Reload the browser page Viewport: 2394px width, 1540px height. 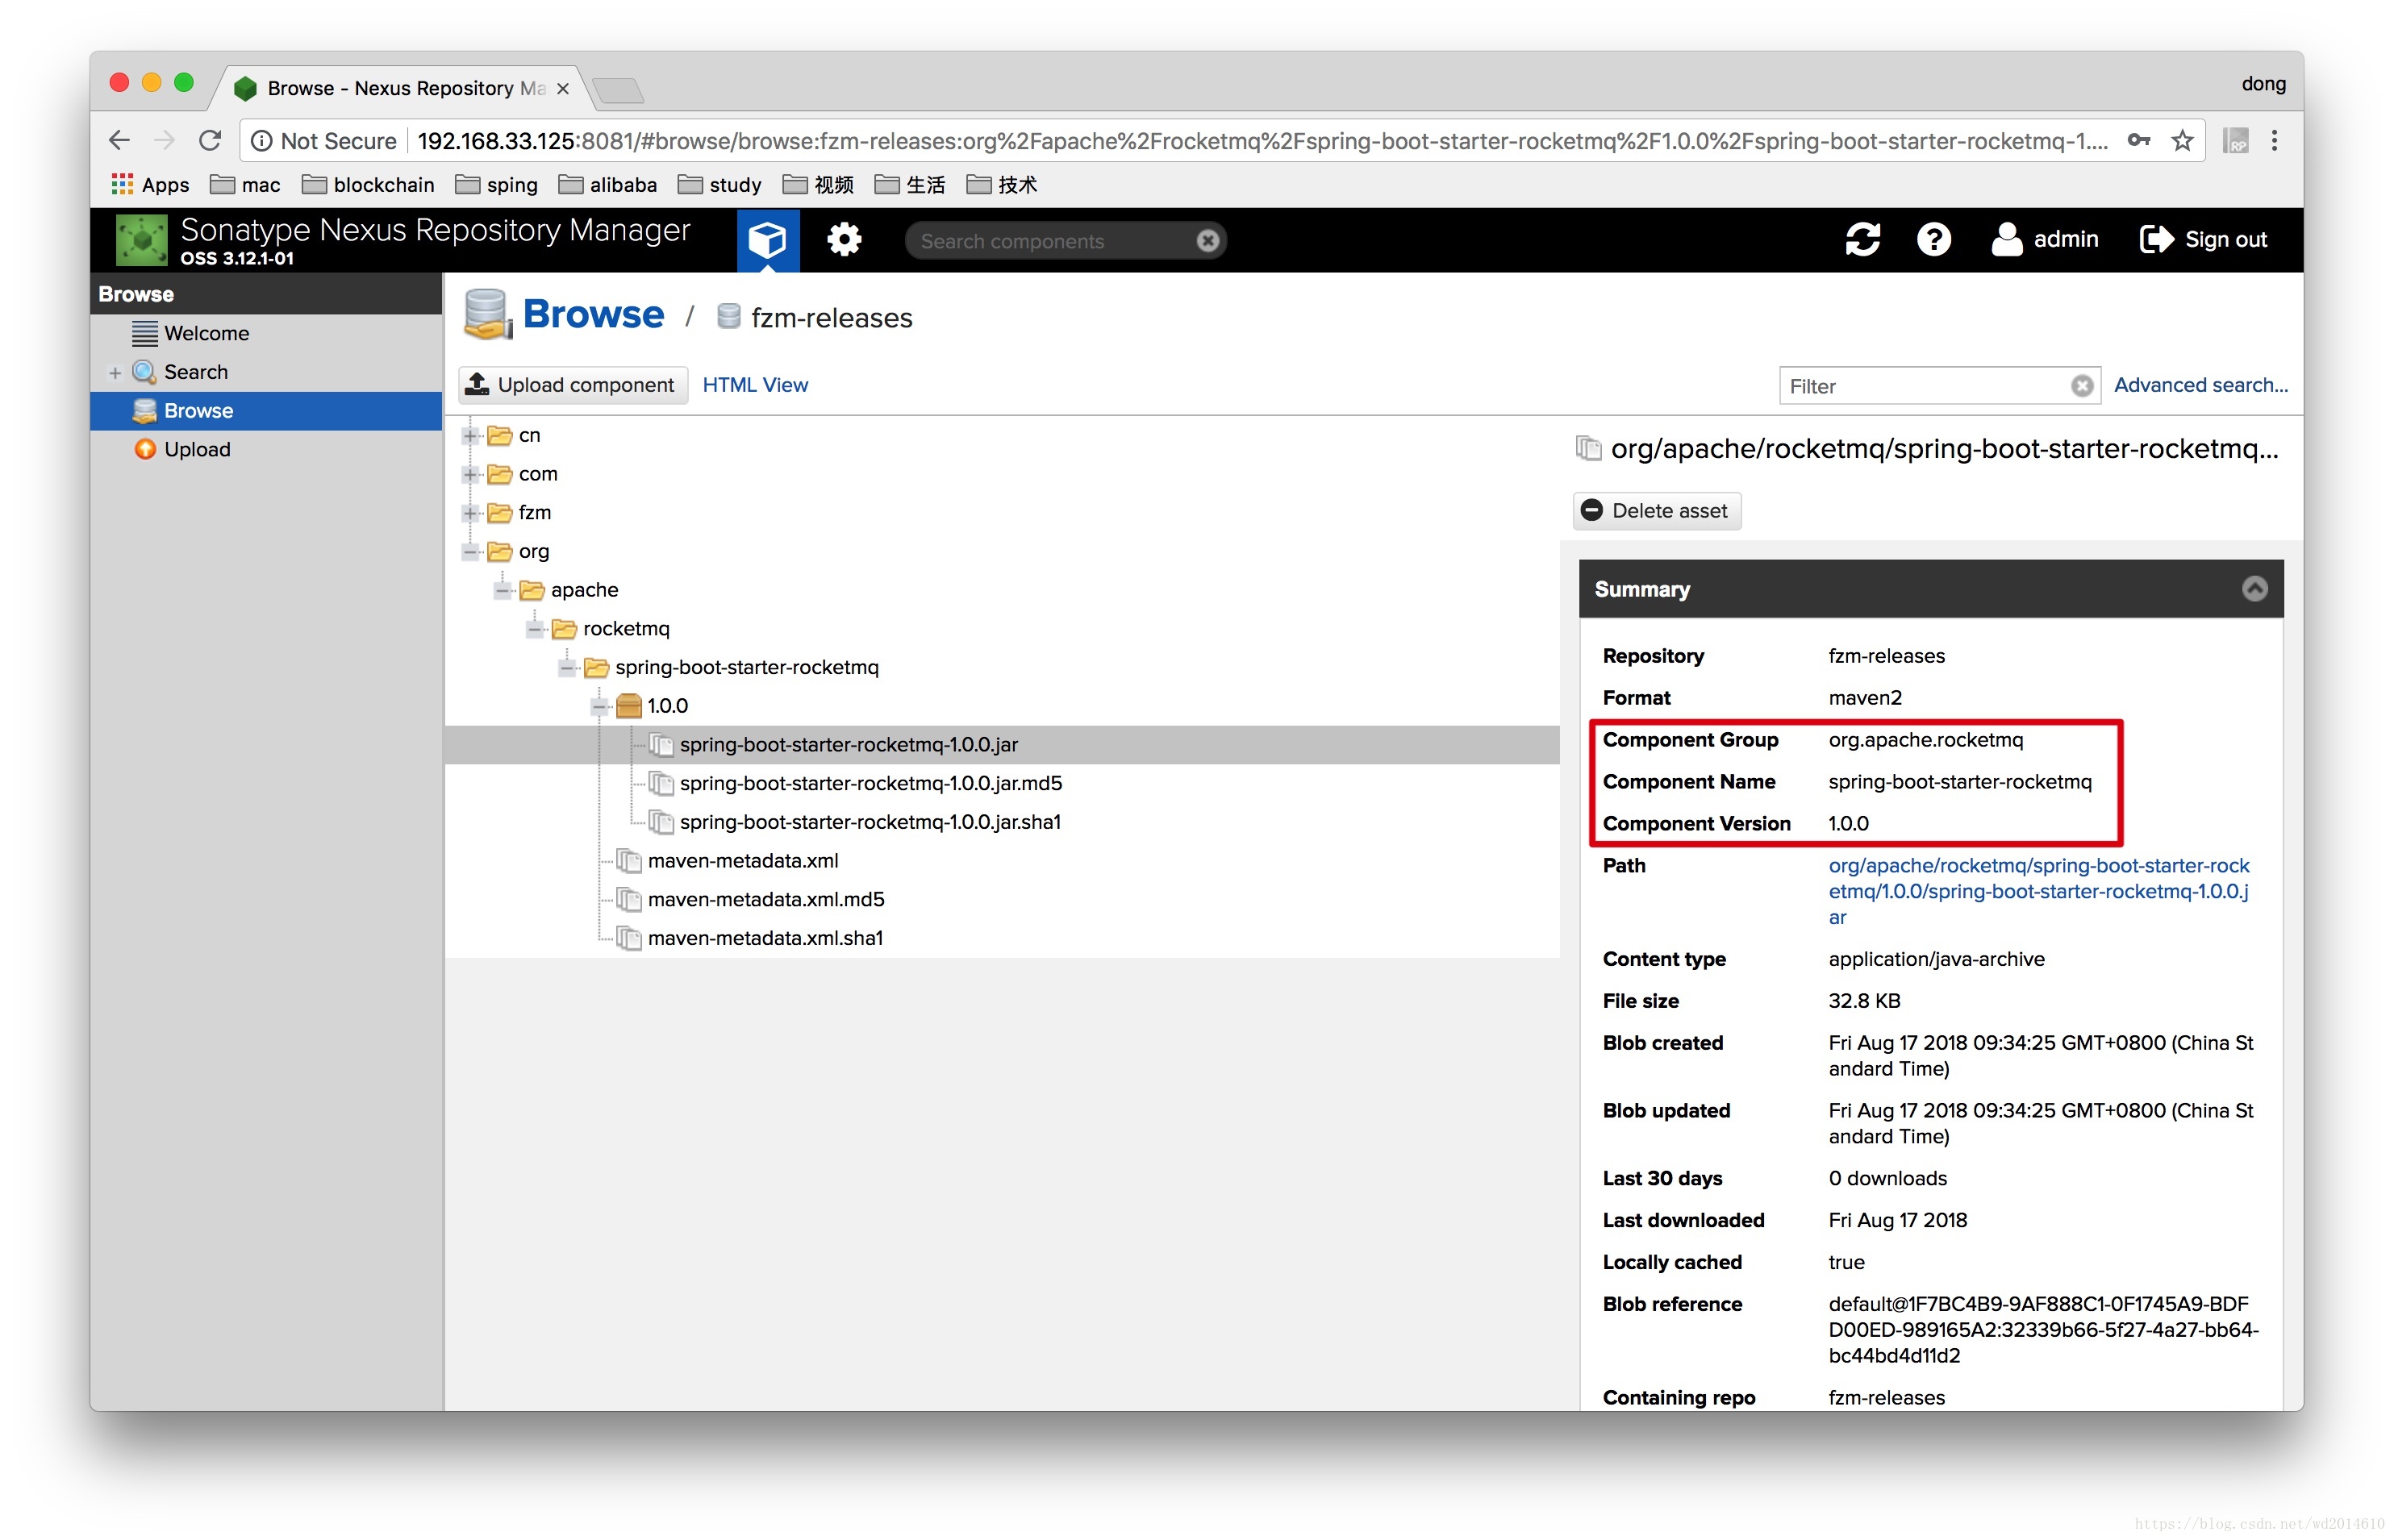[x=209, y=141]
